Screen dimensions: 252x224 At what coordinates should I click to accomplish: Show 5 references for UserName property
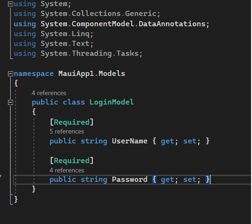coord(67,132)
